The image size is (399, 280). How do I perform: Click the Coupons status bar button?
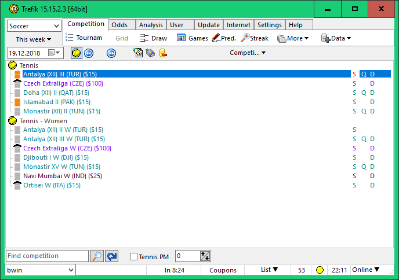(223, 270)
